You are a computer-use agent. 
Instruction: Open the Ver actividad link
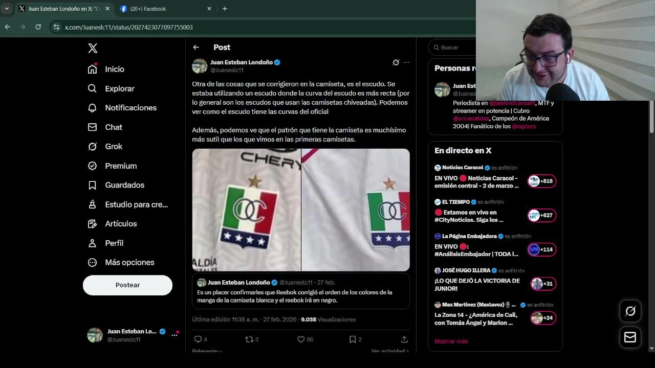click(390, 351)
